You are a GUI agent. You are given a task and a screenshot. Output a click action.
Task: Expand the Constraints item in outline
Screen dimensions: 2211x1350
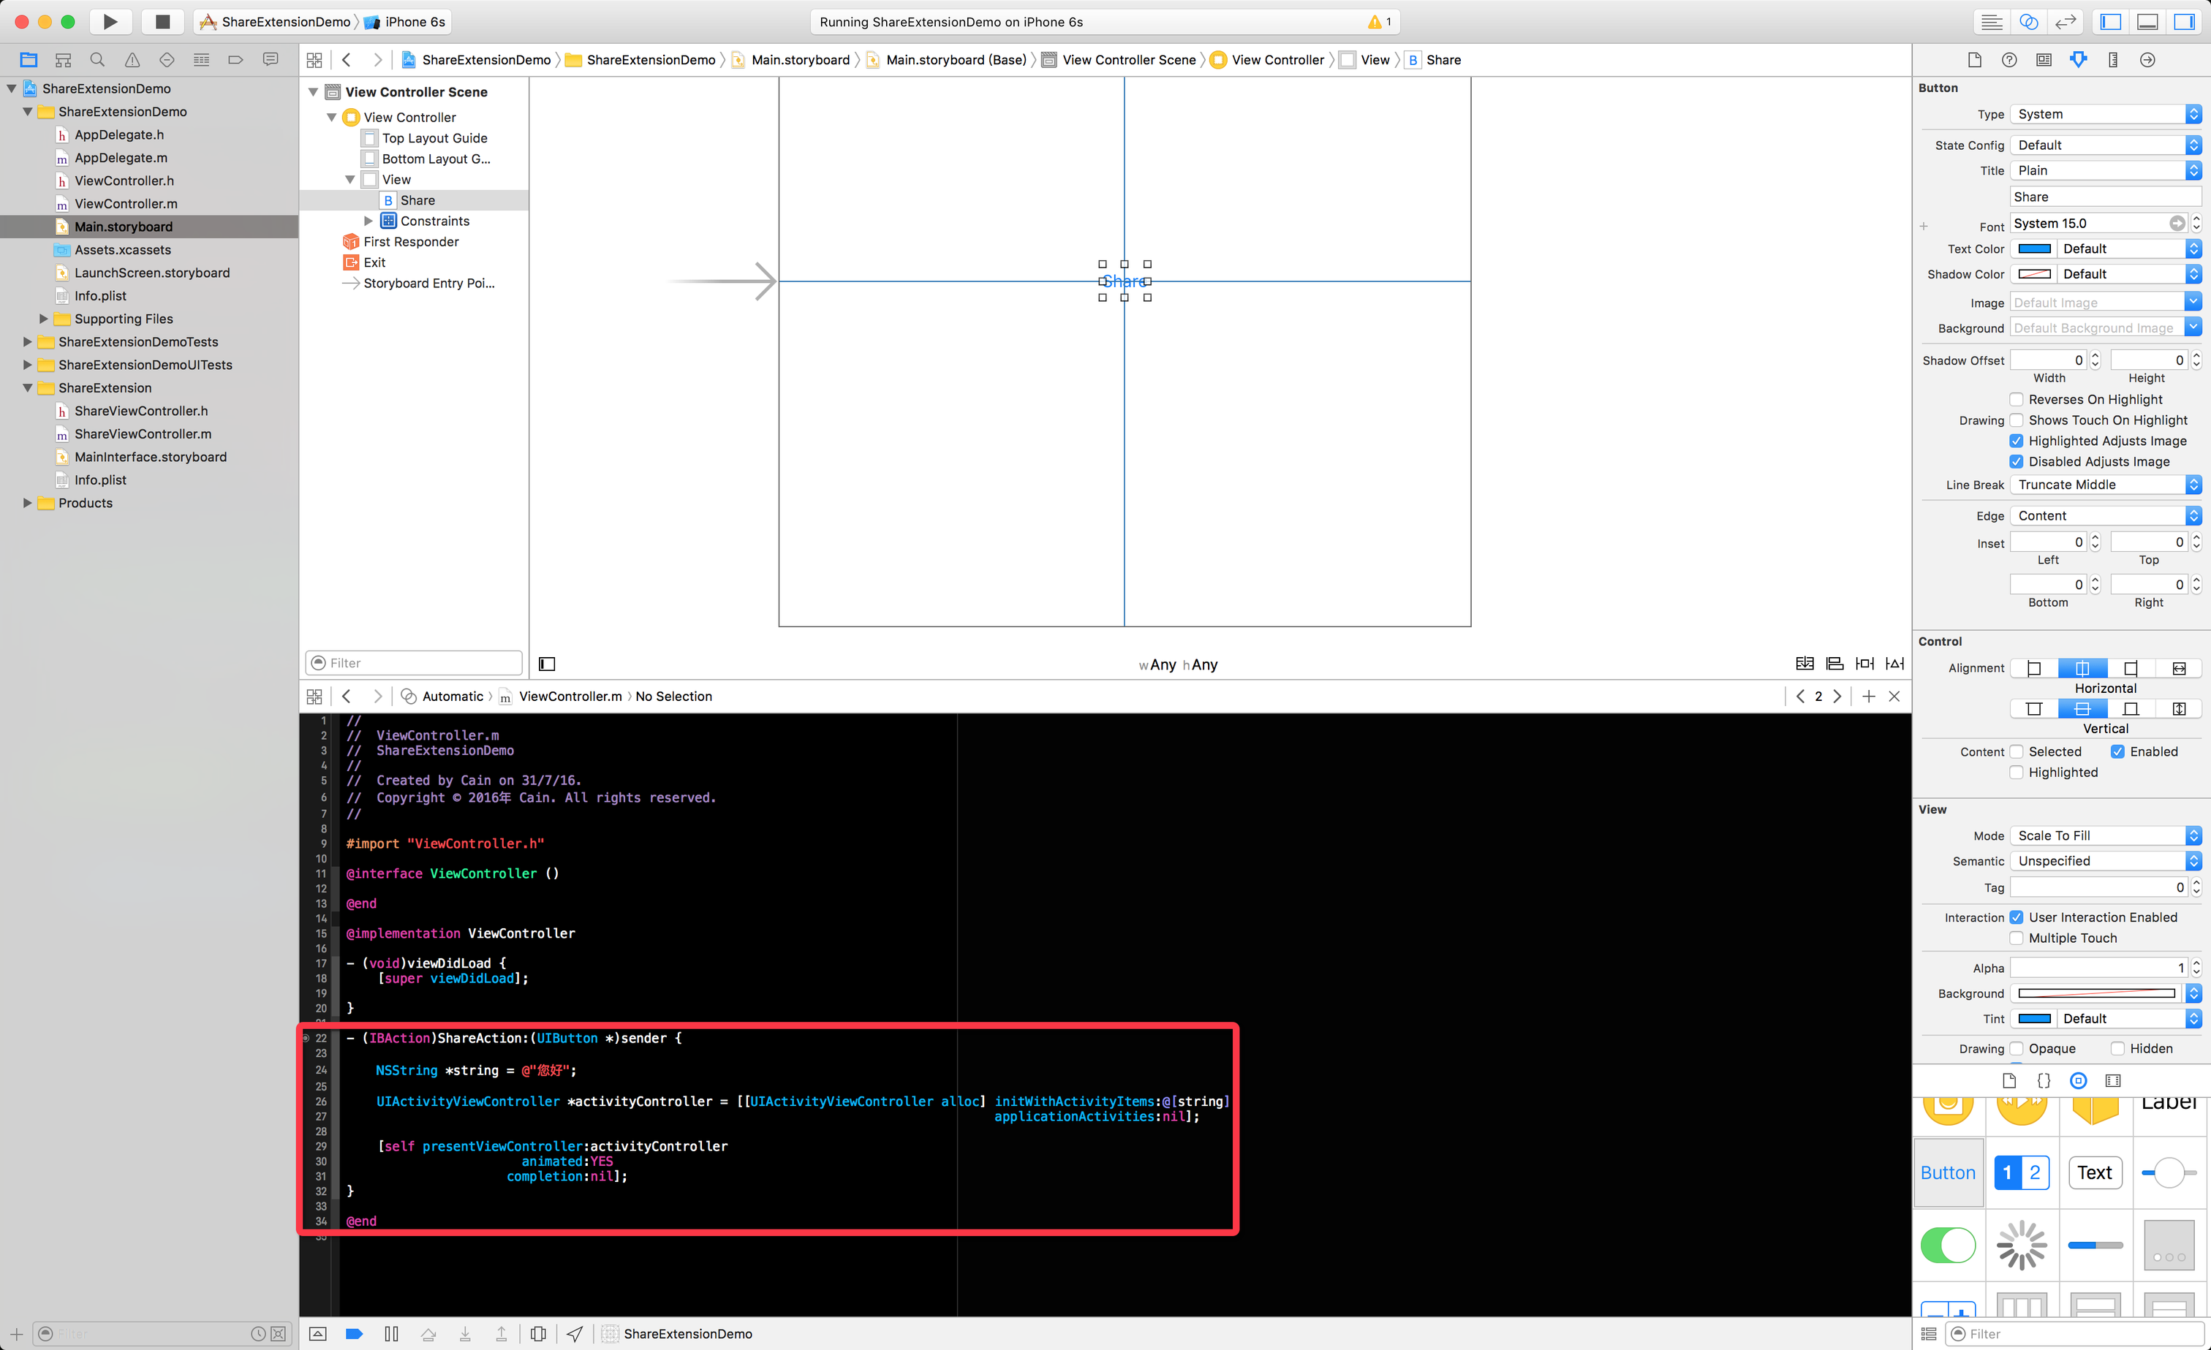tap(368, 221)
